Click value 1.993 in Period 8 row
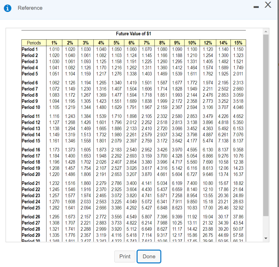 pyautogui.click(x=177, y=95)
